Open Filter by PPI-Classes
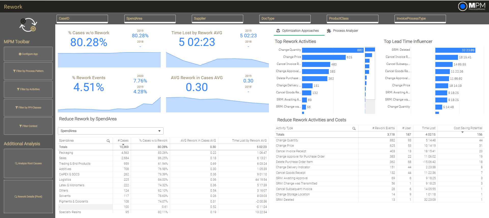489x218 pixels. pyautogui.click(x=28, y=108)
